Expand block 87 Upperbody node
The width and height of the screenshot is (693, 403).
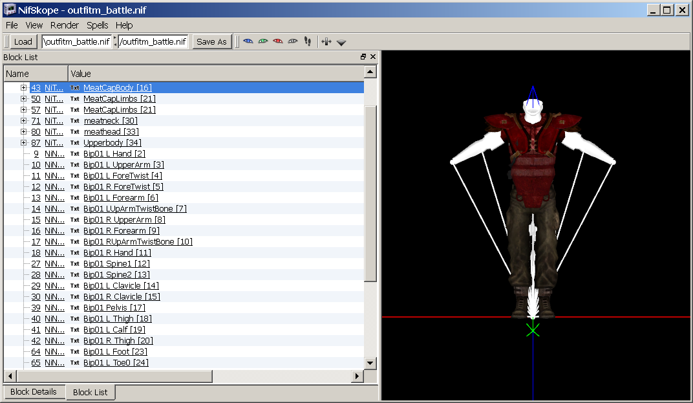[23, 143]
